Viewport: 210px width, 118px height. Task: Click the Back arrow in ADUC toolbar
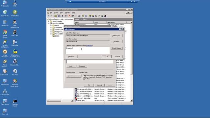(x=49, y=16)
